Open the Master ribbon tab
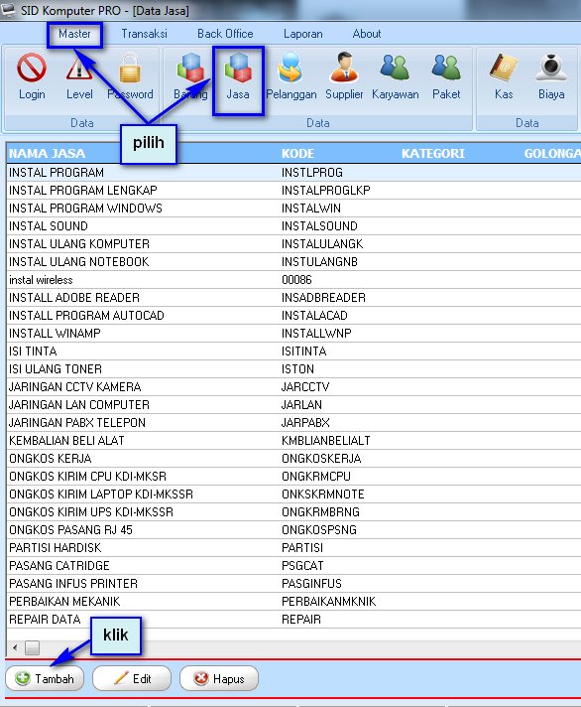 (x=74, y=34)
